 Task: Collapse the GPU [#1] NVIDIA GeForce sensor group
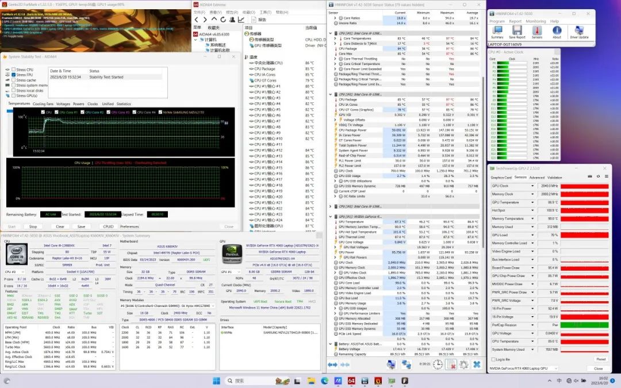331,216
